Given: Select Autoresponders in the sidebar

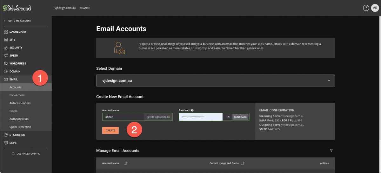Looking at the screenshot, I should click(x=20, y=103).
